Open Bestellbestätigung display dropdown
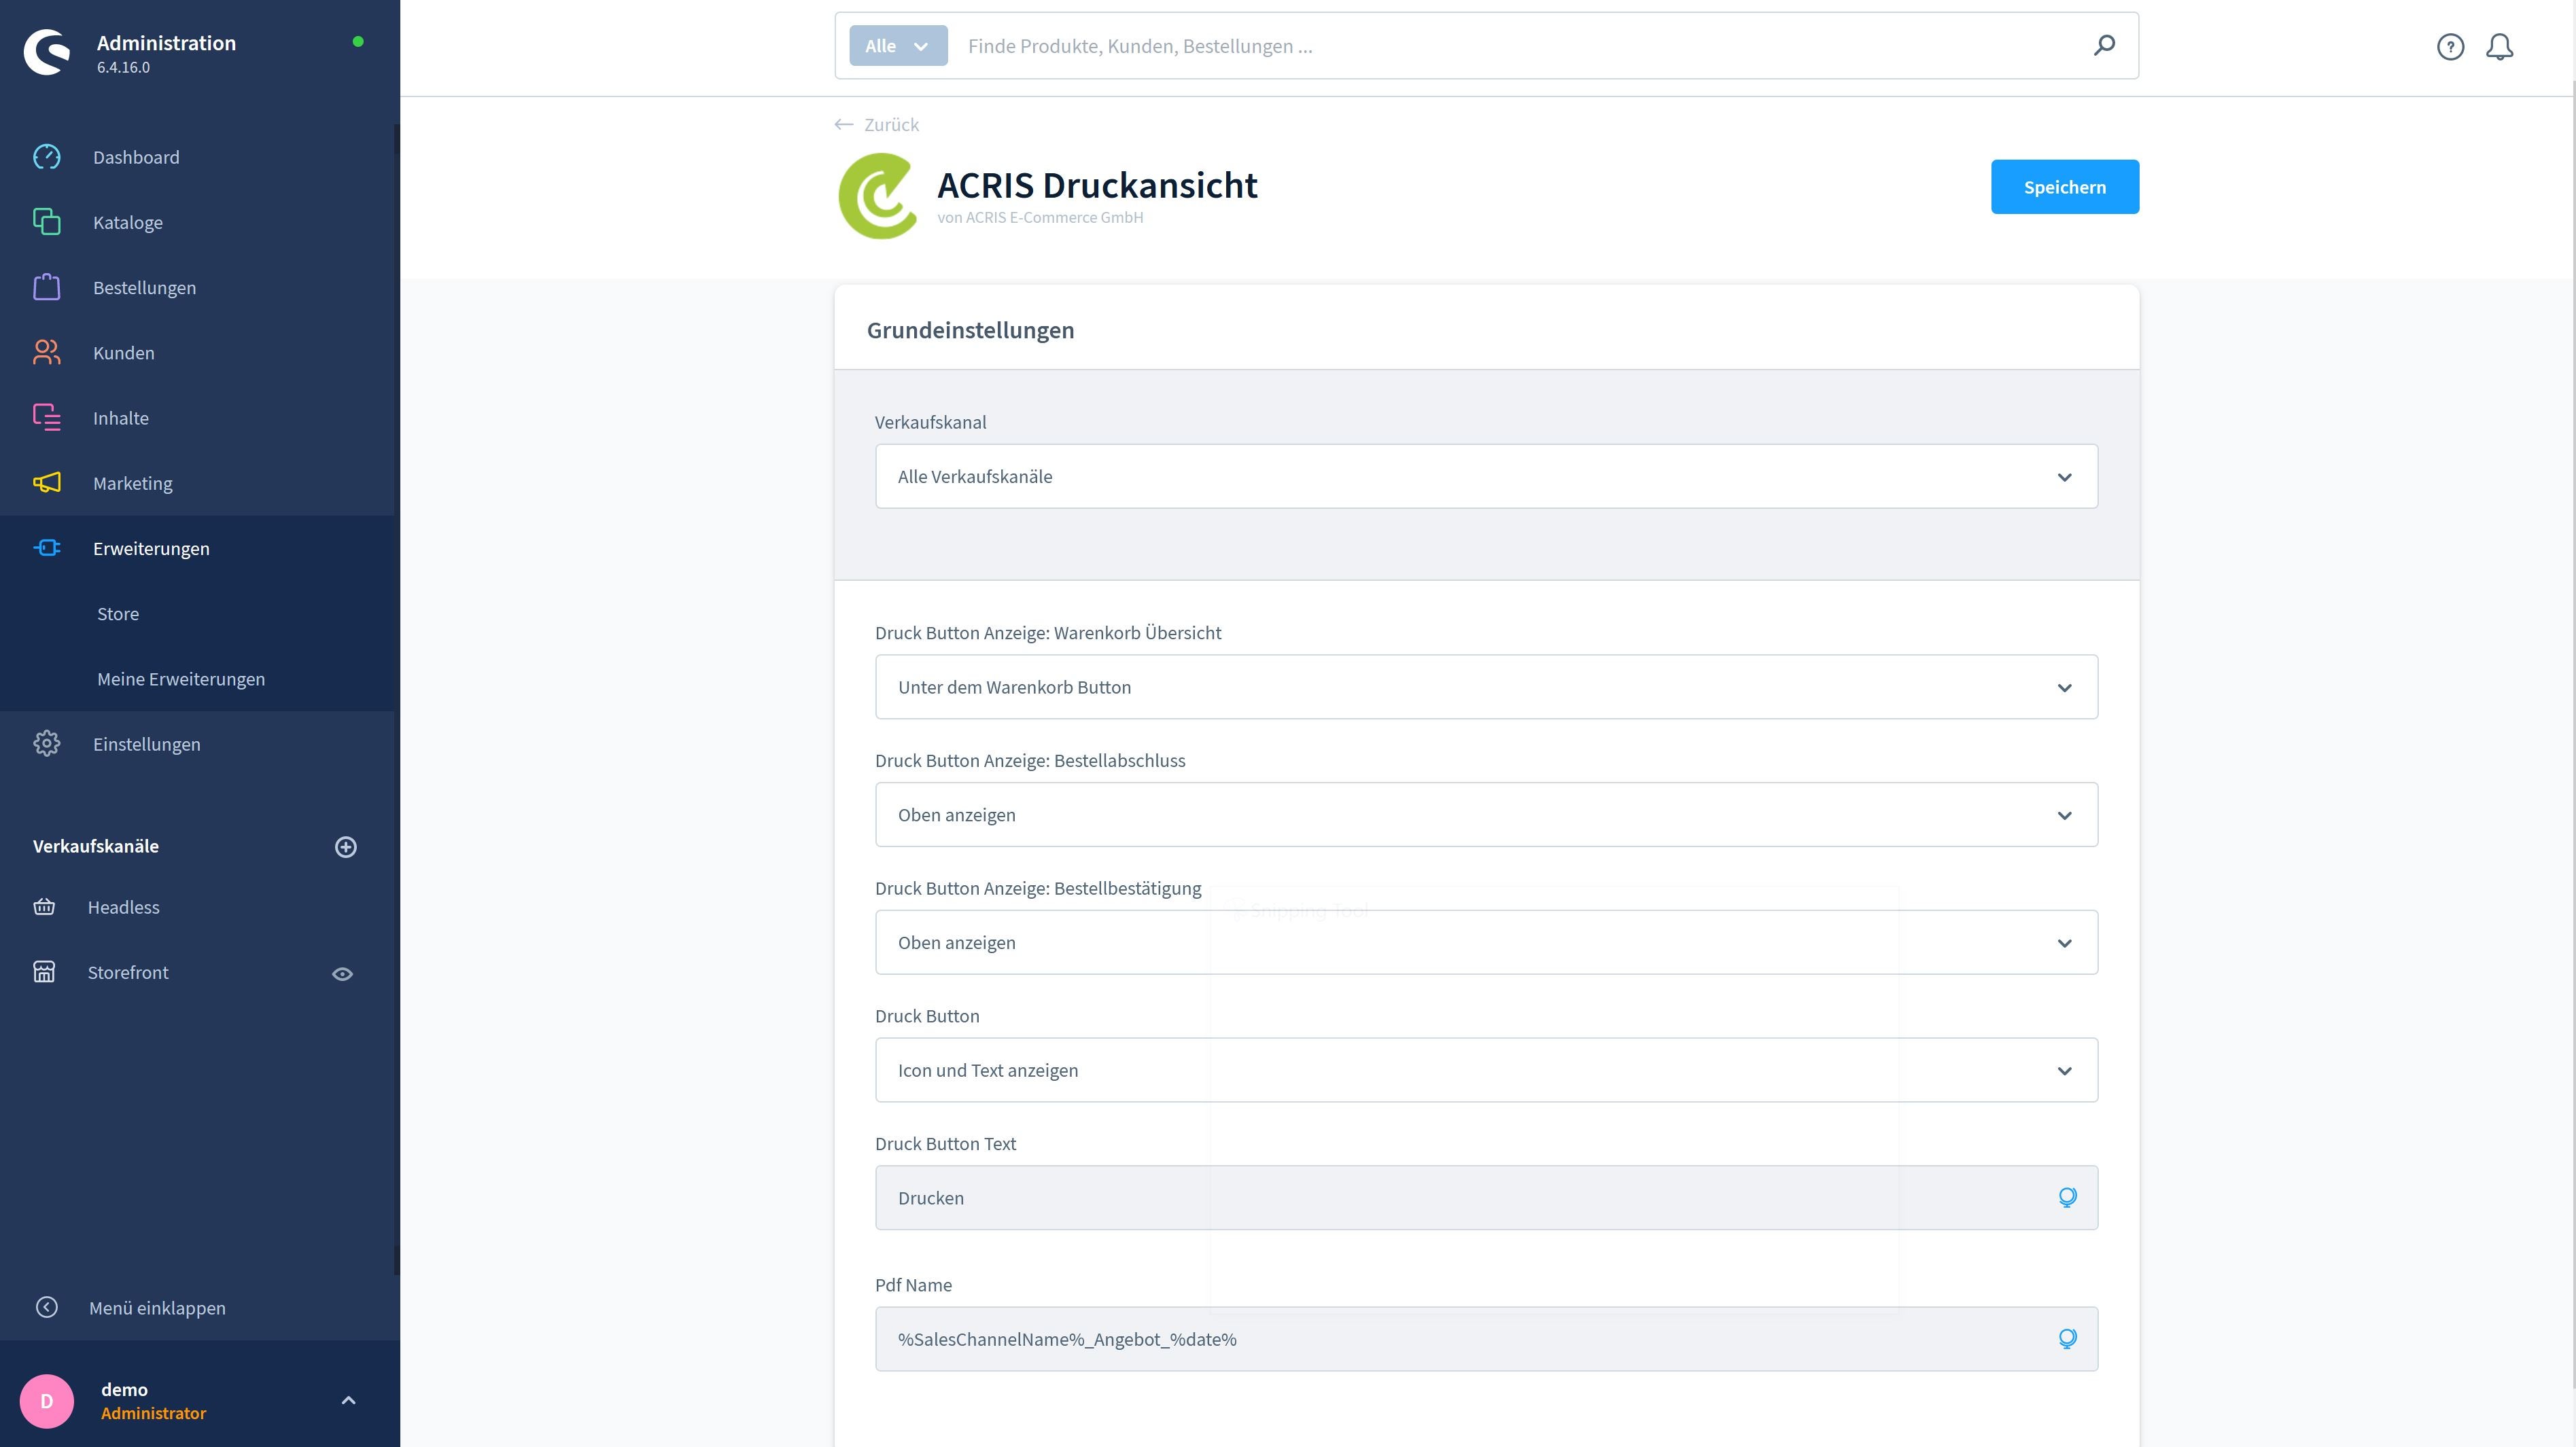 (x=1486, y=942)
